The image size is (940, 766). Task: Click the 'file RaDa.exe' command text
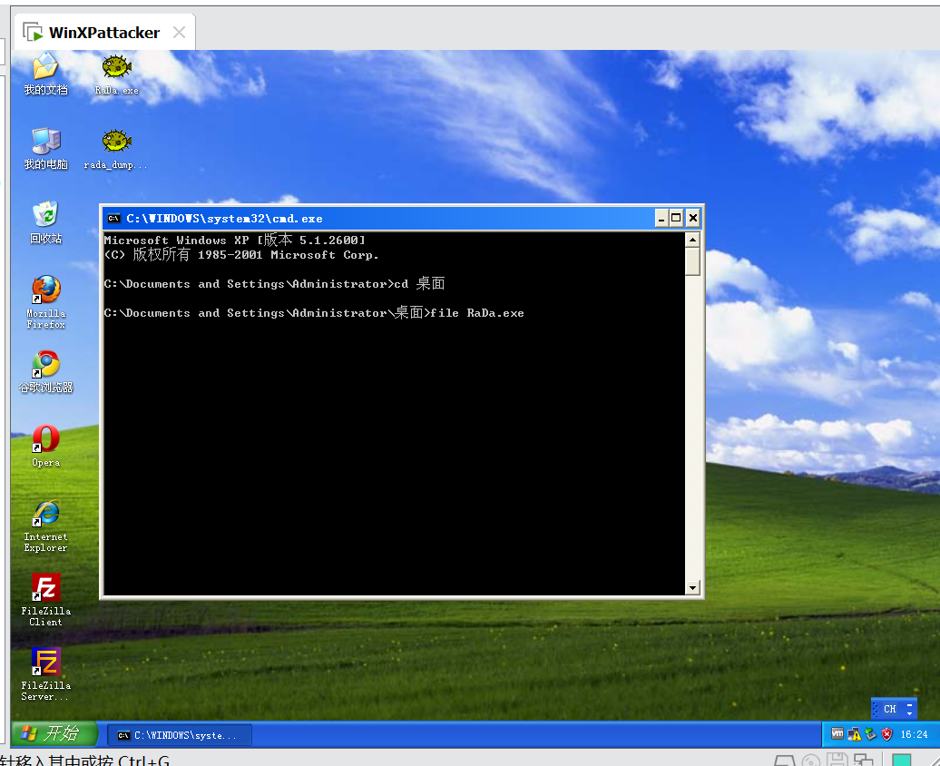[x=477, y=313]
